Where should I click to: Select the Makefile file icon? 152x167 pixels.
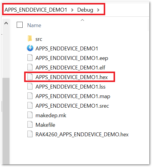tap(30, 124)
